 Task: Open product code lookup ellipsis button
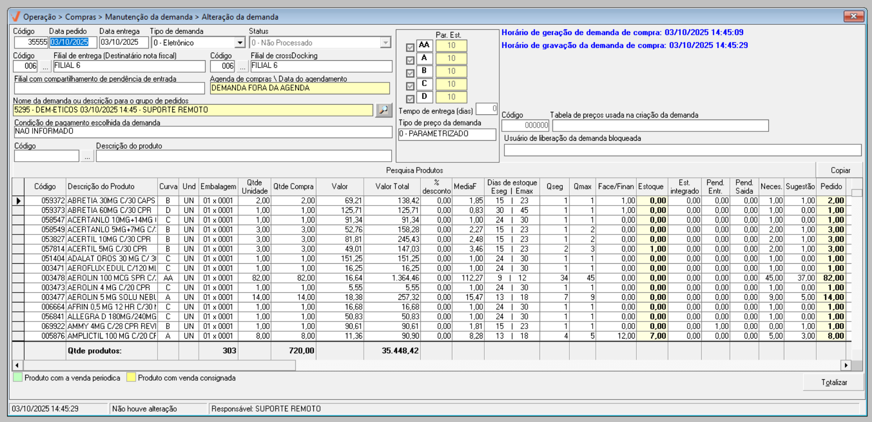(x=87, y=156)
